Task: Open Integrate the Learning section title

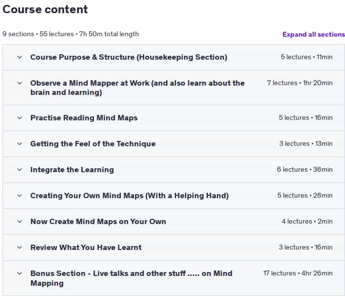Action: (x=72, y=170)
